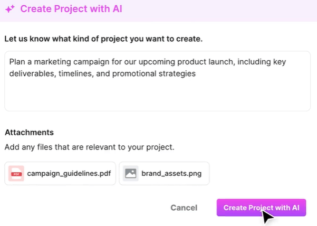Click the sparkle AI icon in header
Screen dimensions: 317x226
tap(10, 10)
